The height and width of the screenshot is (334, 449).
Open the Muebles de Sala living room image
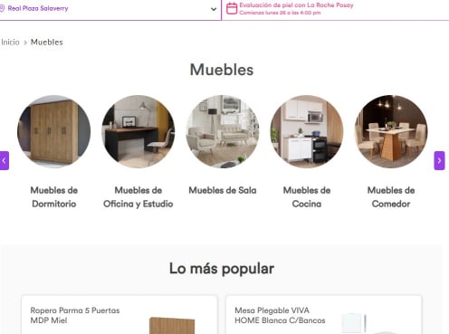223,131
